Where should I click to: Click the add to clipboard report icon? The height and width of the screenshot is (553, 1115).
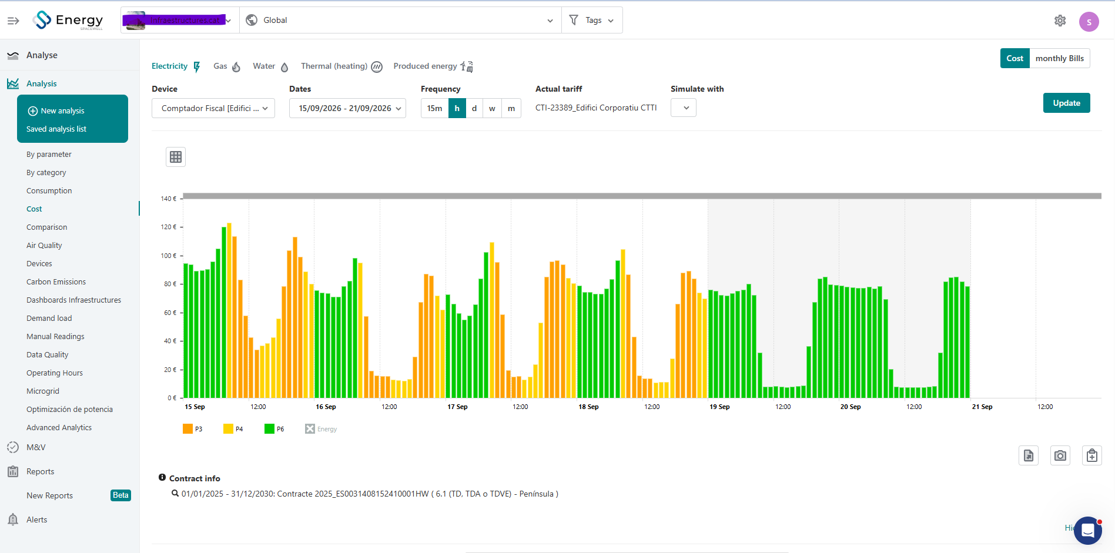[x=1092, y=455]
